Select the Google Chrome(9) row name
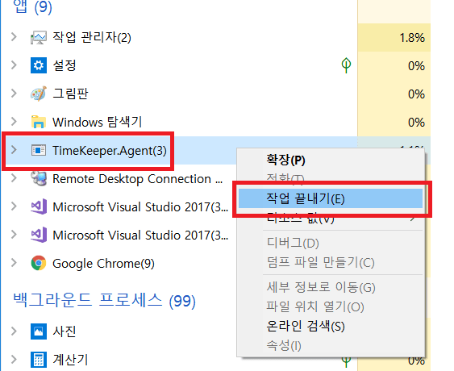 point(103,264)
